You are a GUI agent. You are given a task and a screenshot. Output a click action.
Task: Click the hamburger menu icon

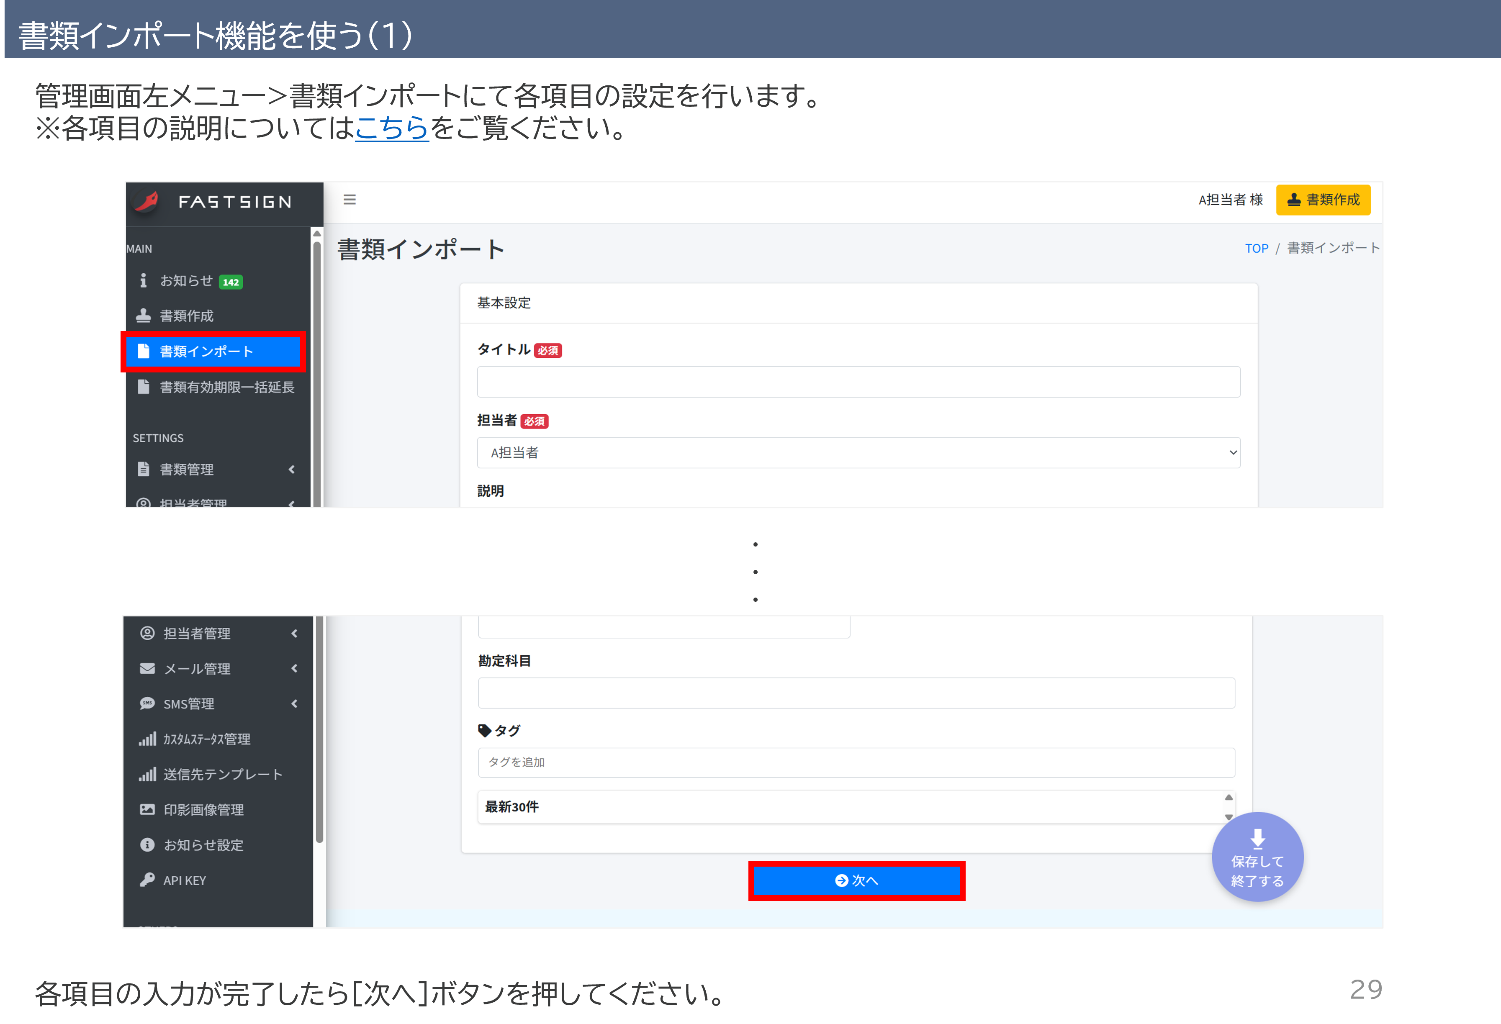(350, 200)
